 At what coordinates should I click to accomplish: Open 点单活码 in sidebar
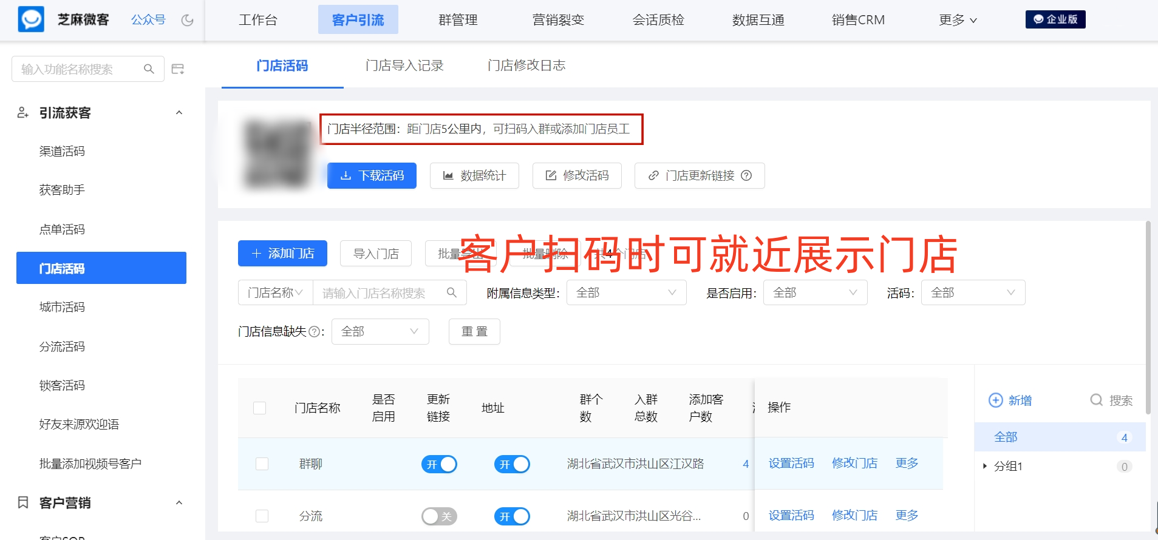[x=62, y=229]
